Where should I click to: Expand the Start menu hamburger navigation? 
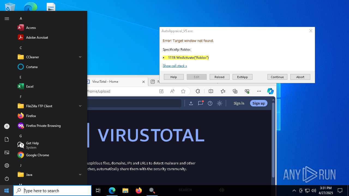[7, 19]
